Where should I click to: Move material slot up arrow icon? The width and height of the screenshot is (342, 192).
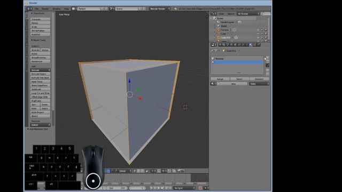[x=267, y=70]
